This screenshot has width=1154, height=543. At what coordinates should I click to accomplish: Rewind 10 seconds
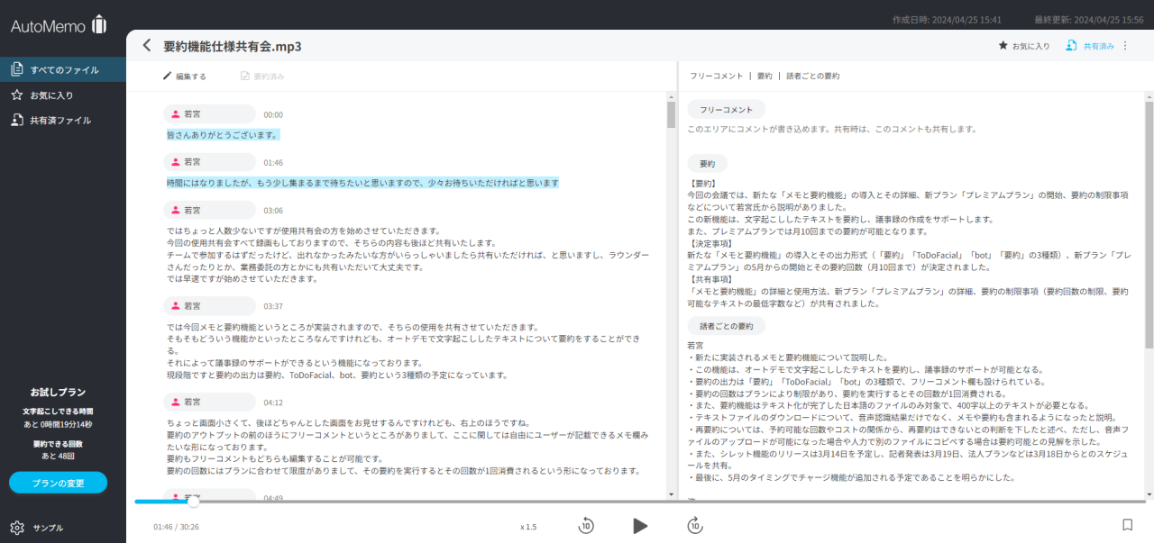click(x=586, y=526)
